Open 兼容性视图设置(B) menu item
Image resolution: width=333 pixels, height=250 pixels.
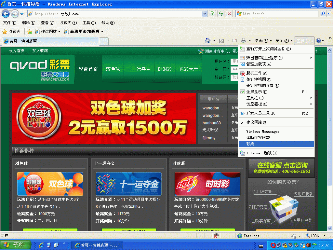click(276, 86)
